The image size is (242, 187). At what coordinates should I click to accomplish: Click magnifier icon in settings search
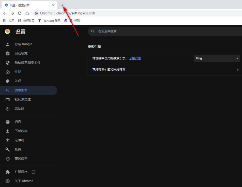click(x=93, y=31)
